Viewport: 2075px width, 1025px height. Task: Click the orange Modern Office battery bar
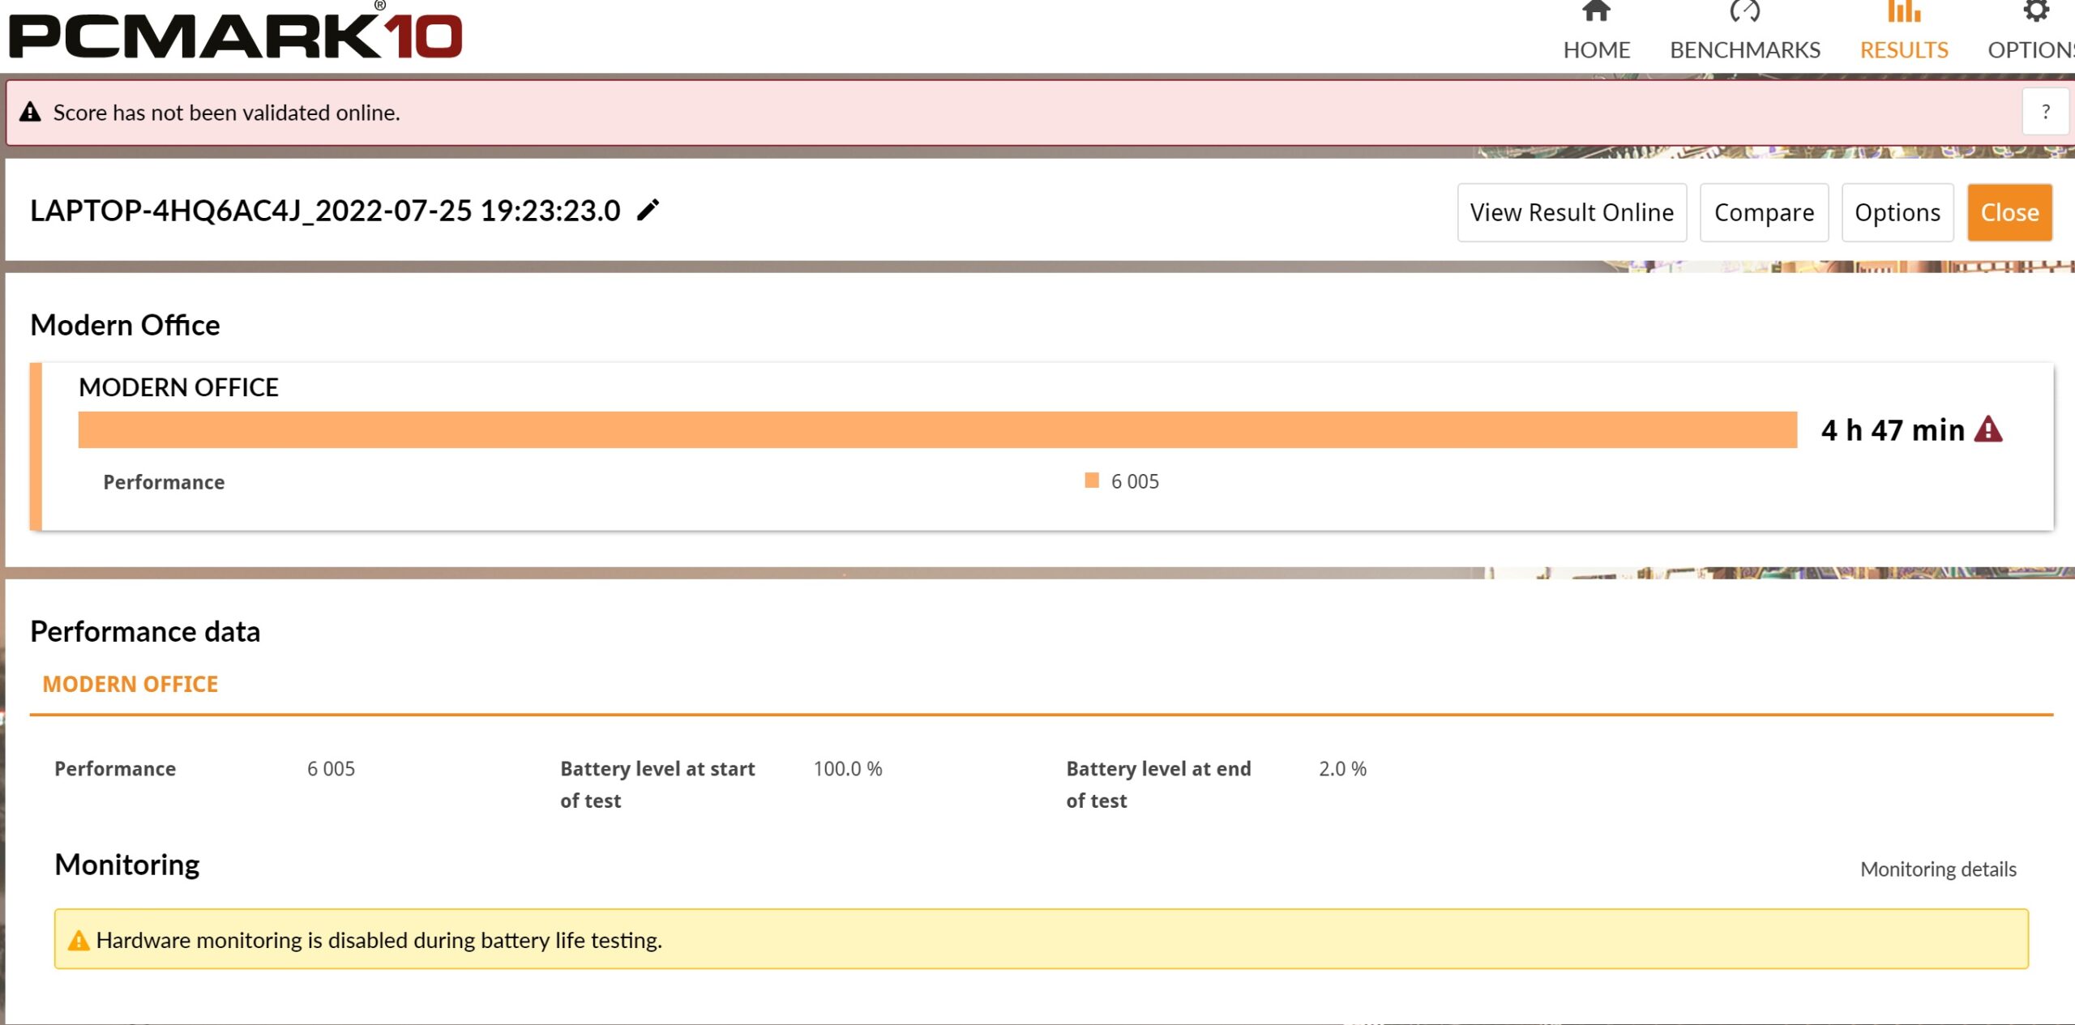[937, 429]
